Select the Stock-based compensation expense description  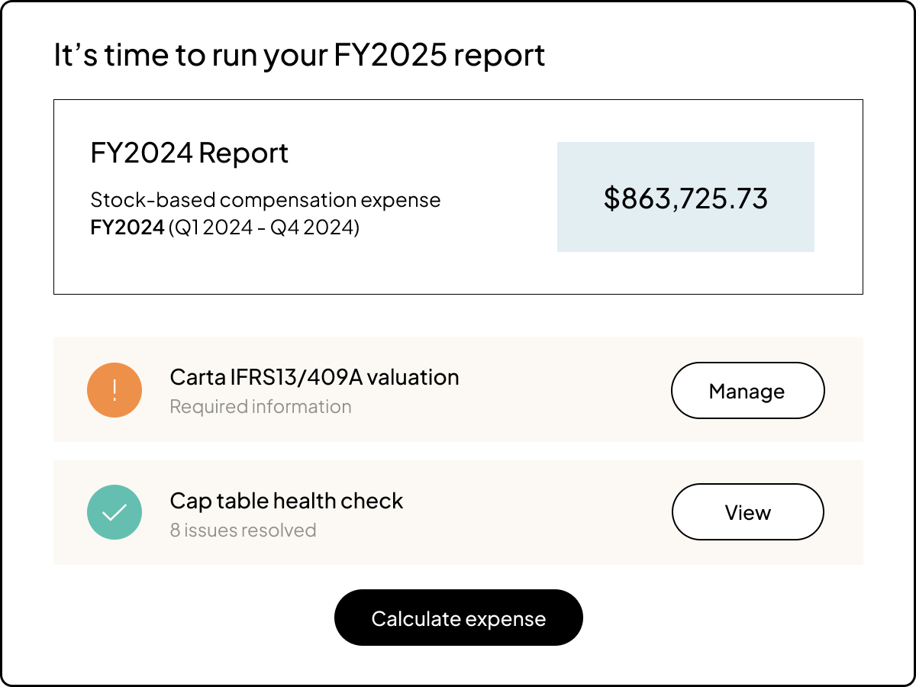pyautogui.click(x=266, y=199)
